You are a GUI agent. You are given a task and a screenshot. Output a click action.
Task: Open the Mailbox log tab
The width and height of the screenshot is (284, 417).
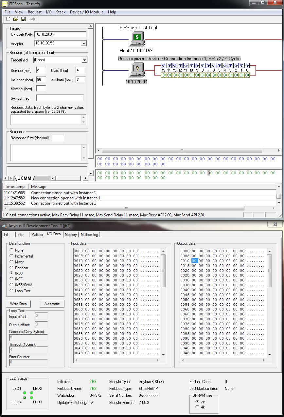coord(89,235)
